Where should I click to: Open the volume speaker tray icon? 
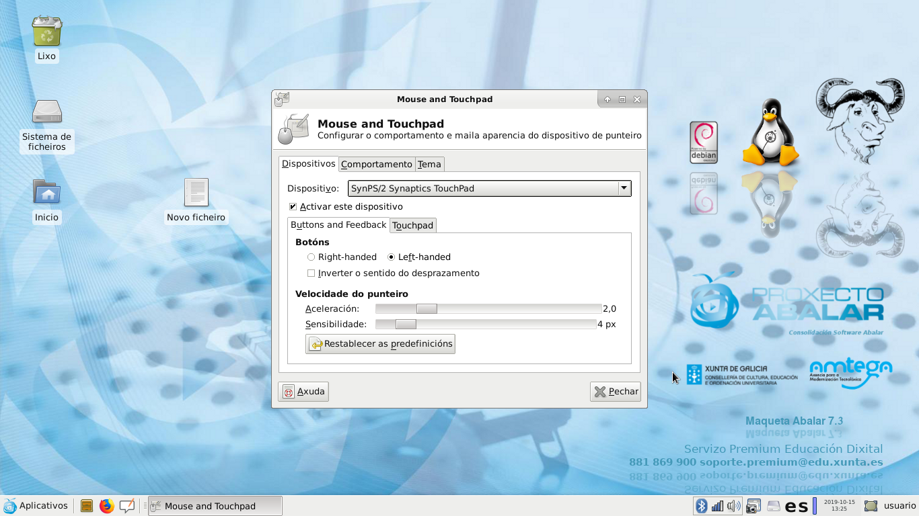733,506
